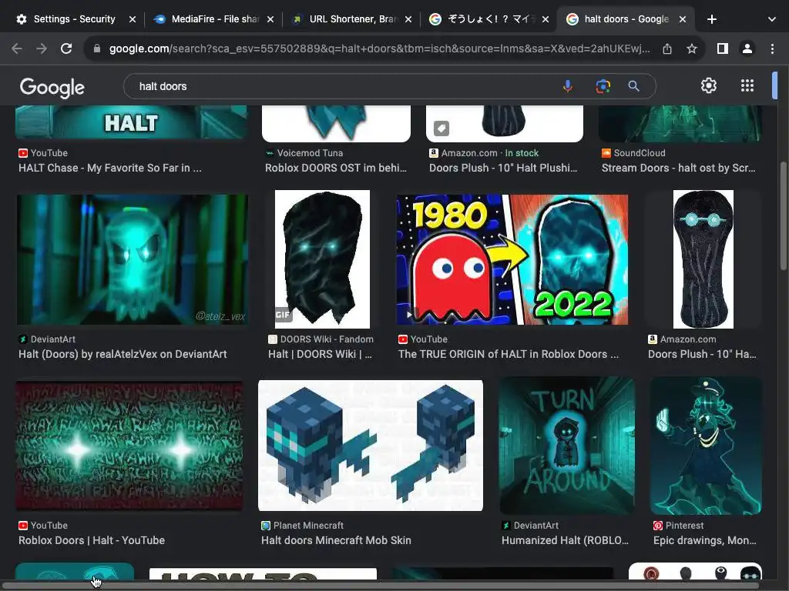Go back to the previous page
This screenshot has width=789, height=591.
pos(17,48)
